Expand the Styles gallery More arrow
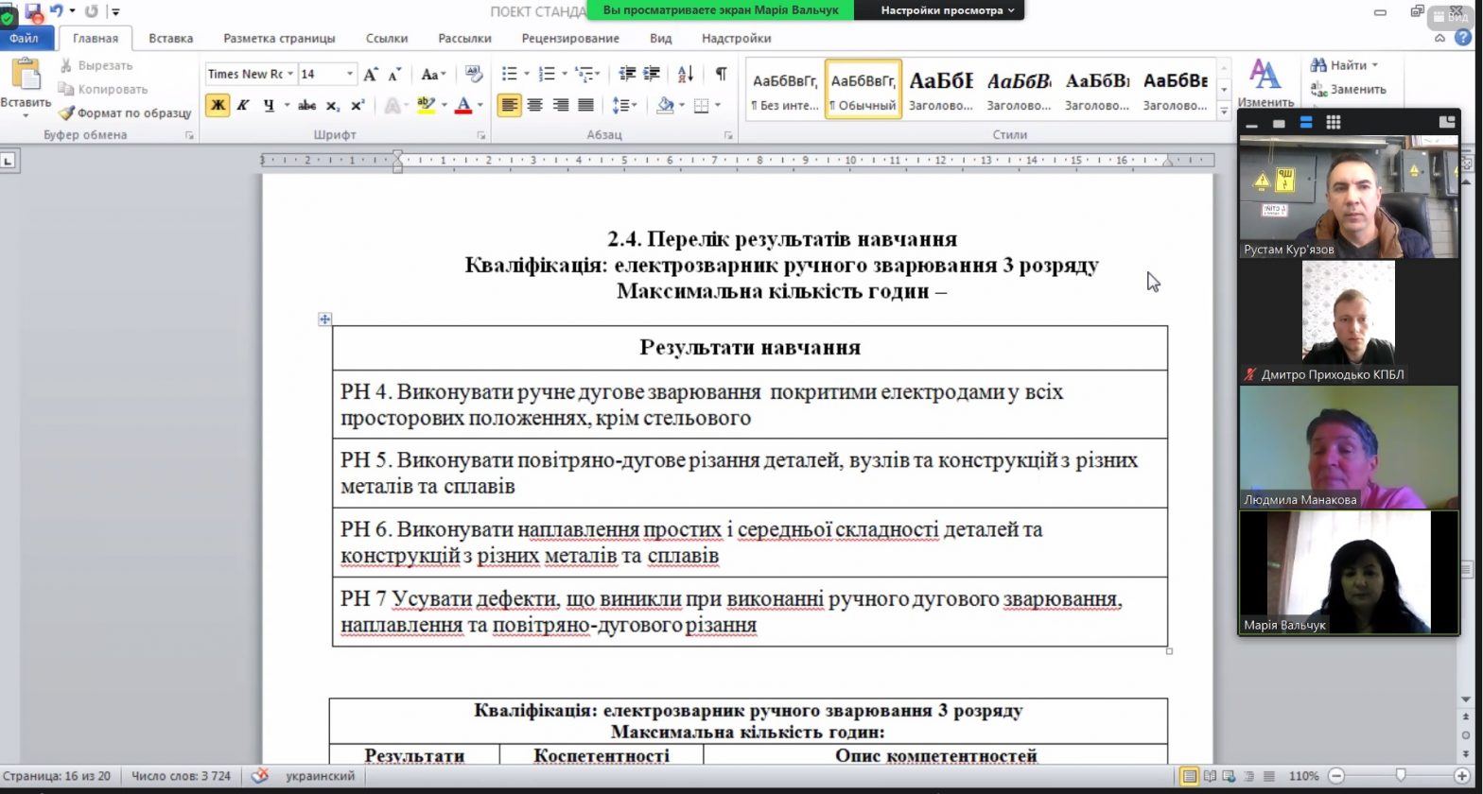Image resolution: width=1483 pixels, height=794 pixels. (x=1224, y=109)
